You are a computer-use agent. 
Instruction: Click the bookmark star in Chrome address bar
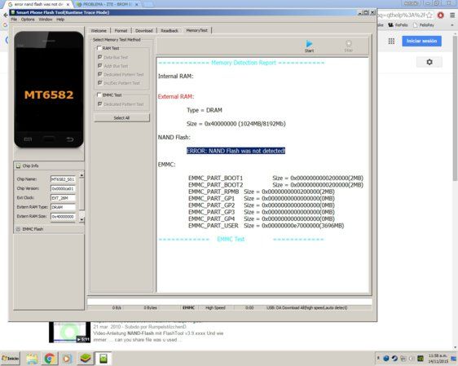click(x=429, y=15)
